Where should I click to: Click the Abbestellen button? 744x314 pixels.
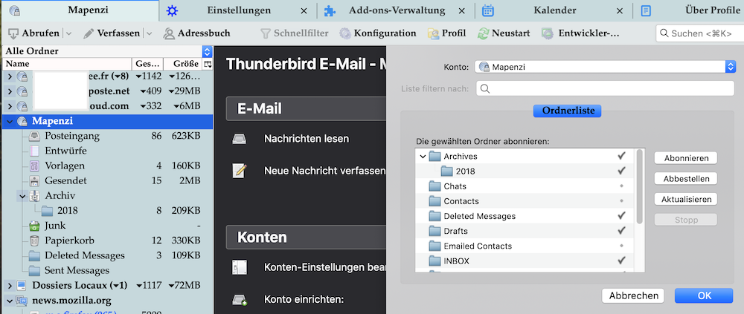pos(686,179)
